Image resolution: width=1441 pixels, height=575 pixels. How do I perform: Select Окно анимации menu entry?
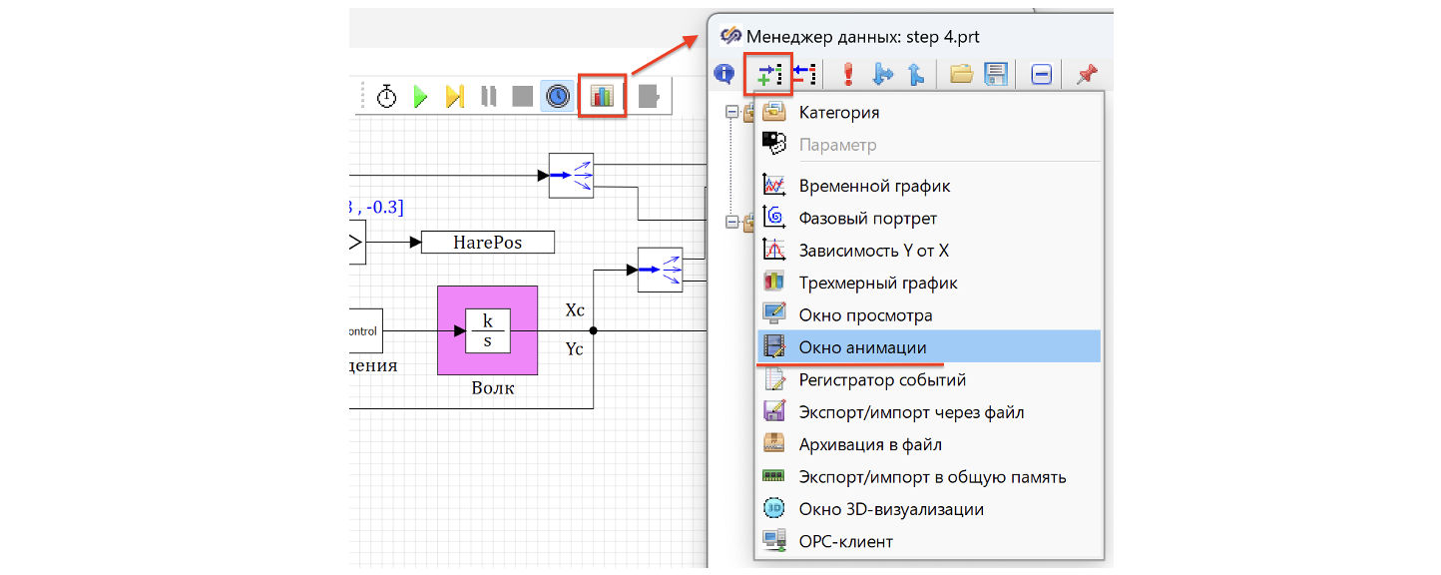tap(929, 347)
